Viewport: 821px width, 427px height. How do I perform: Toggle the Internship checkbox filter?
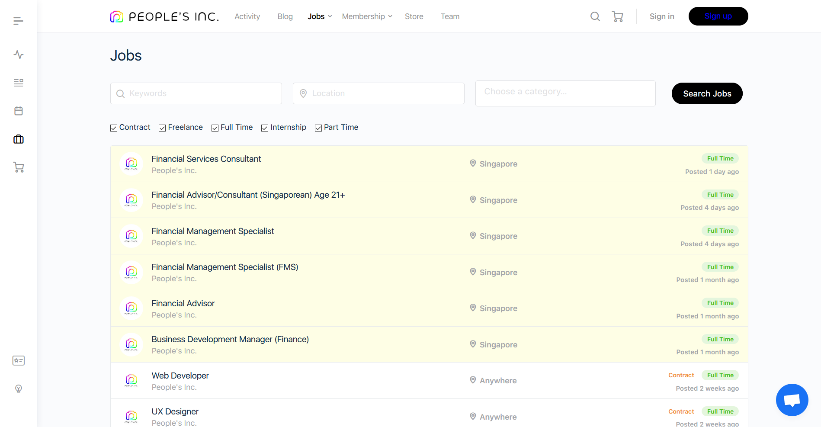point(265,128)
